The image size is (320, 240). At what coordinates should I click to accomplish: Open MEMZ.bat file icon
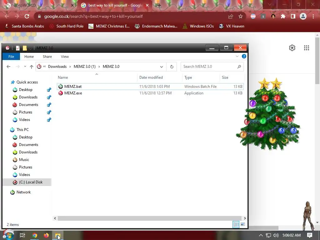point(61,87)
